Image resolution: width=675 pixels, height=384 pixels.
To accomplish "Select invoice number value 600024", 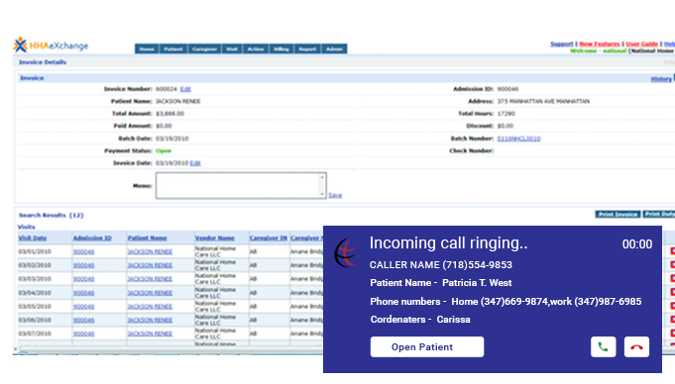I will coord(167,89).
